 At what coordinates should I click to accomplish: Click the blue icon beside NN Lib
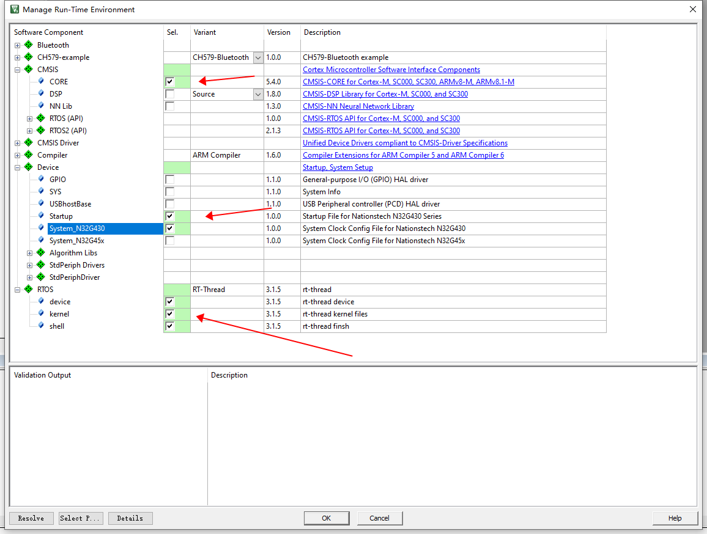pyautogui.click(x=41, y=106)
